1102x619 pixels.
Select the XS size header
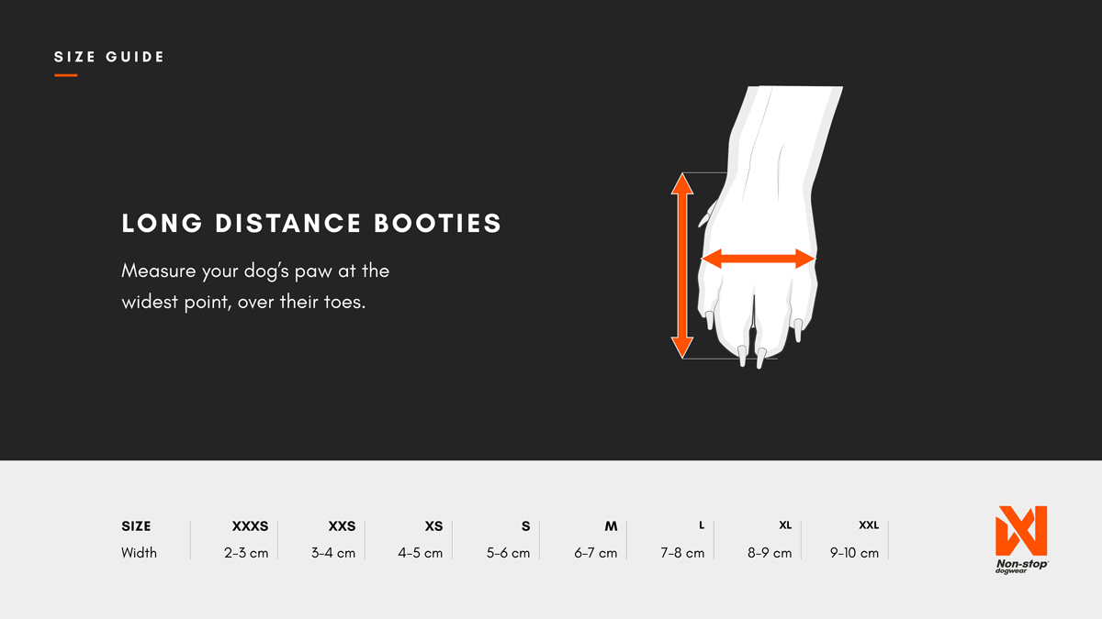tap(433, 526)
